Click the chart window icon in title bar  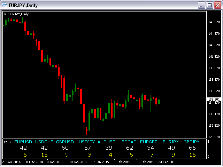click(5, 5)
